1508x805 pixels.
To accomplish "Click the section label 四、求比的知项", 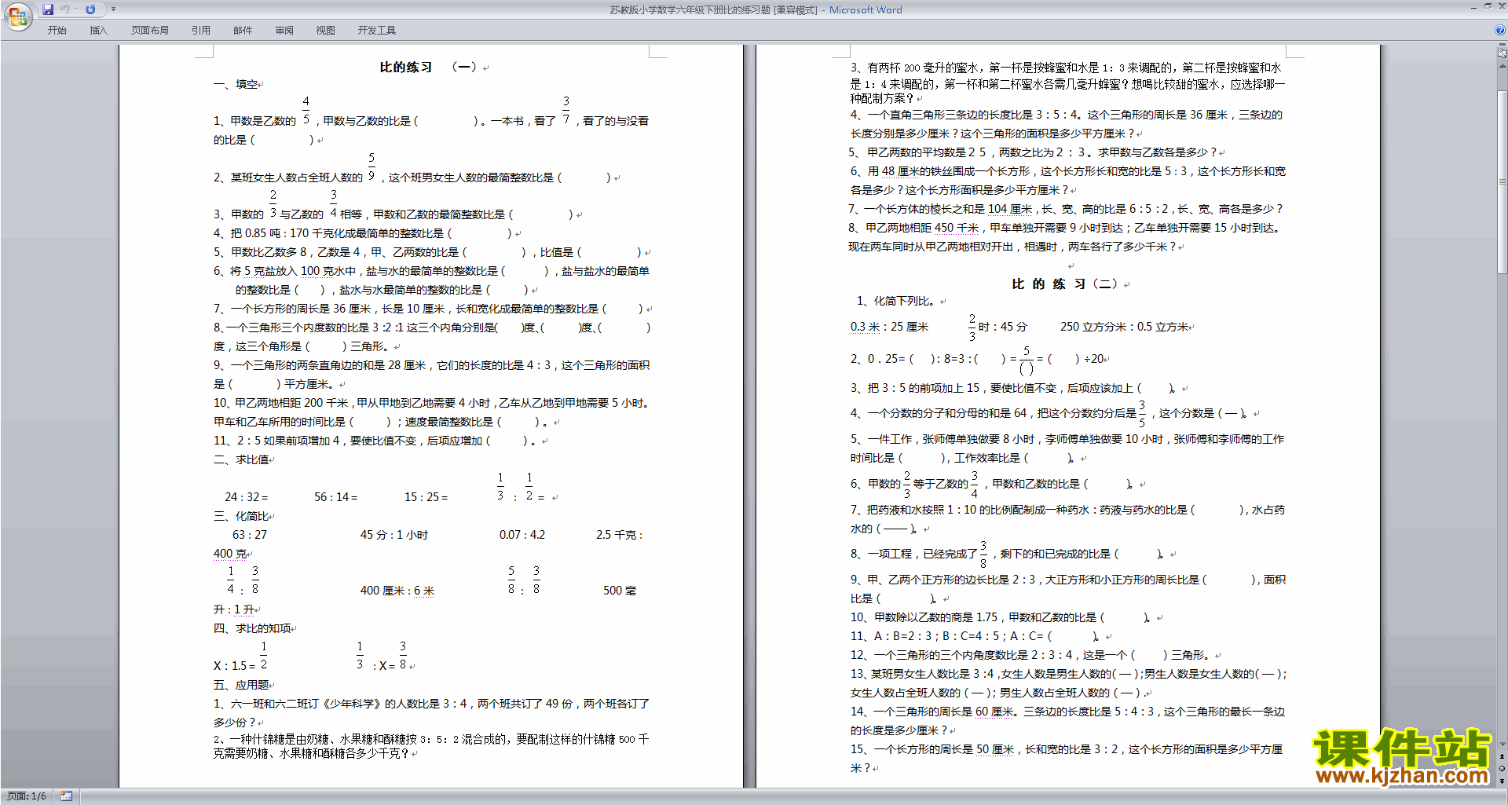I will (252, 628).
